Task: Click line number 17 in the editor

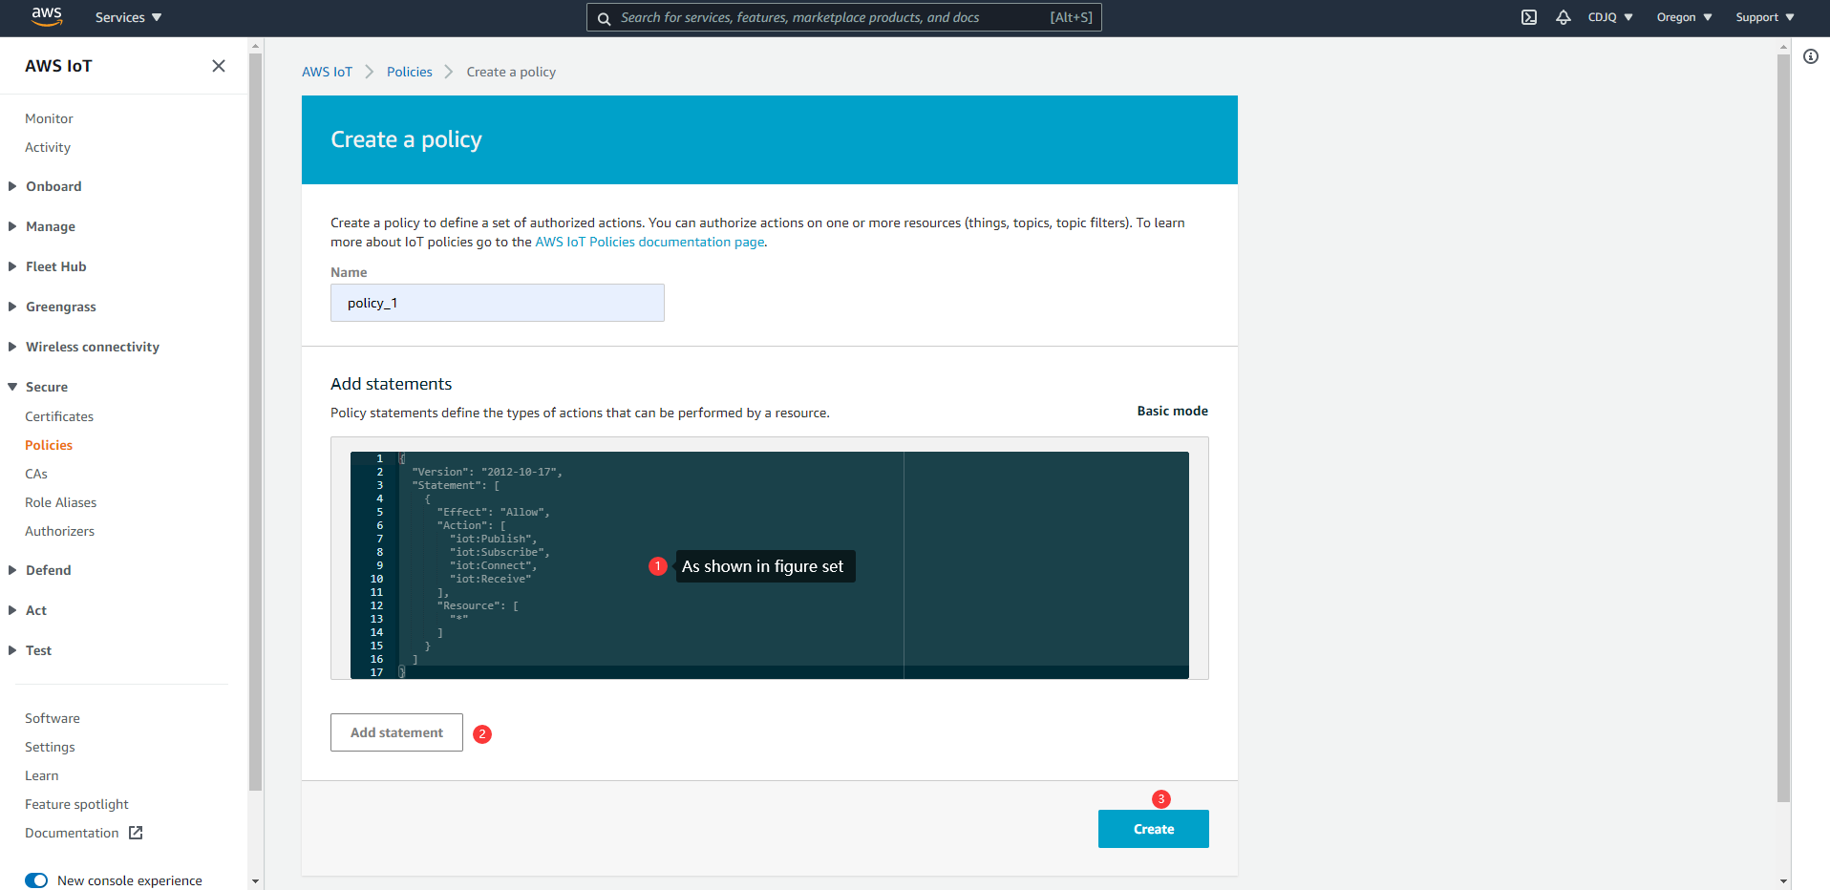Action: coord(376,672)
